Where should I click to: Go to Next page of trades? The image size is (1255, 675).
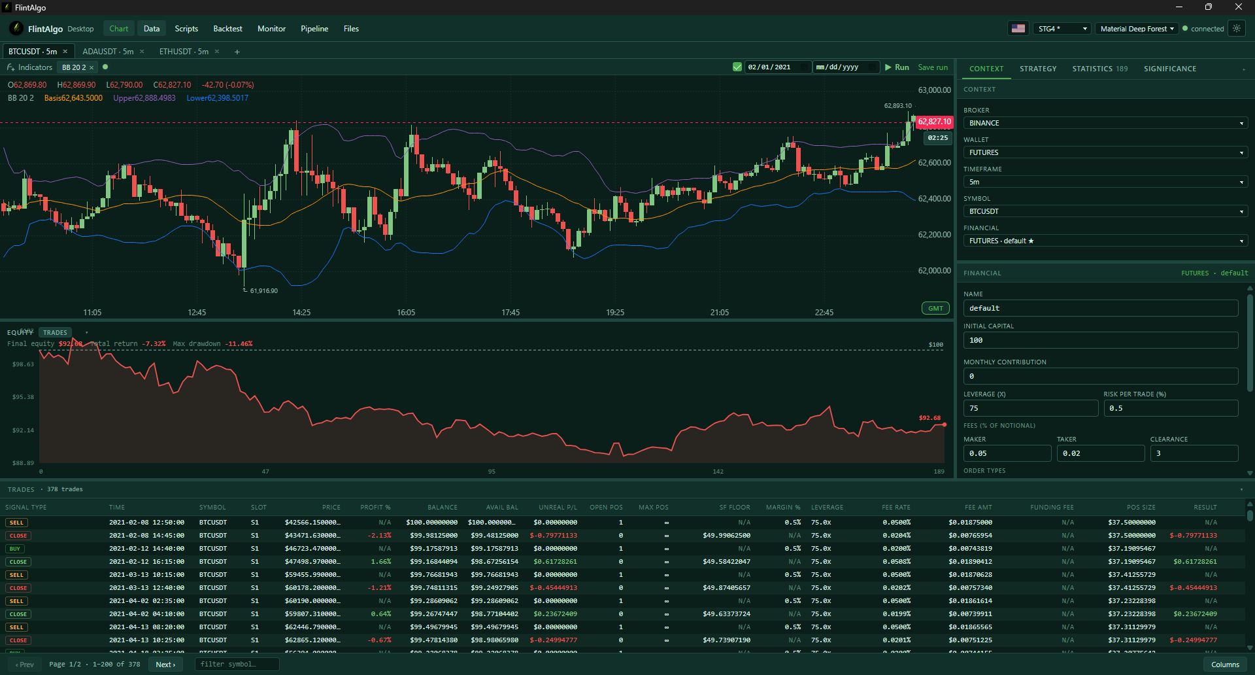tap(165, 665)
